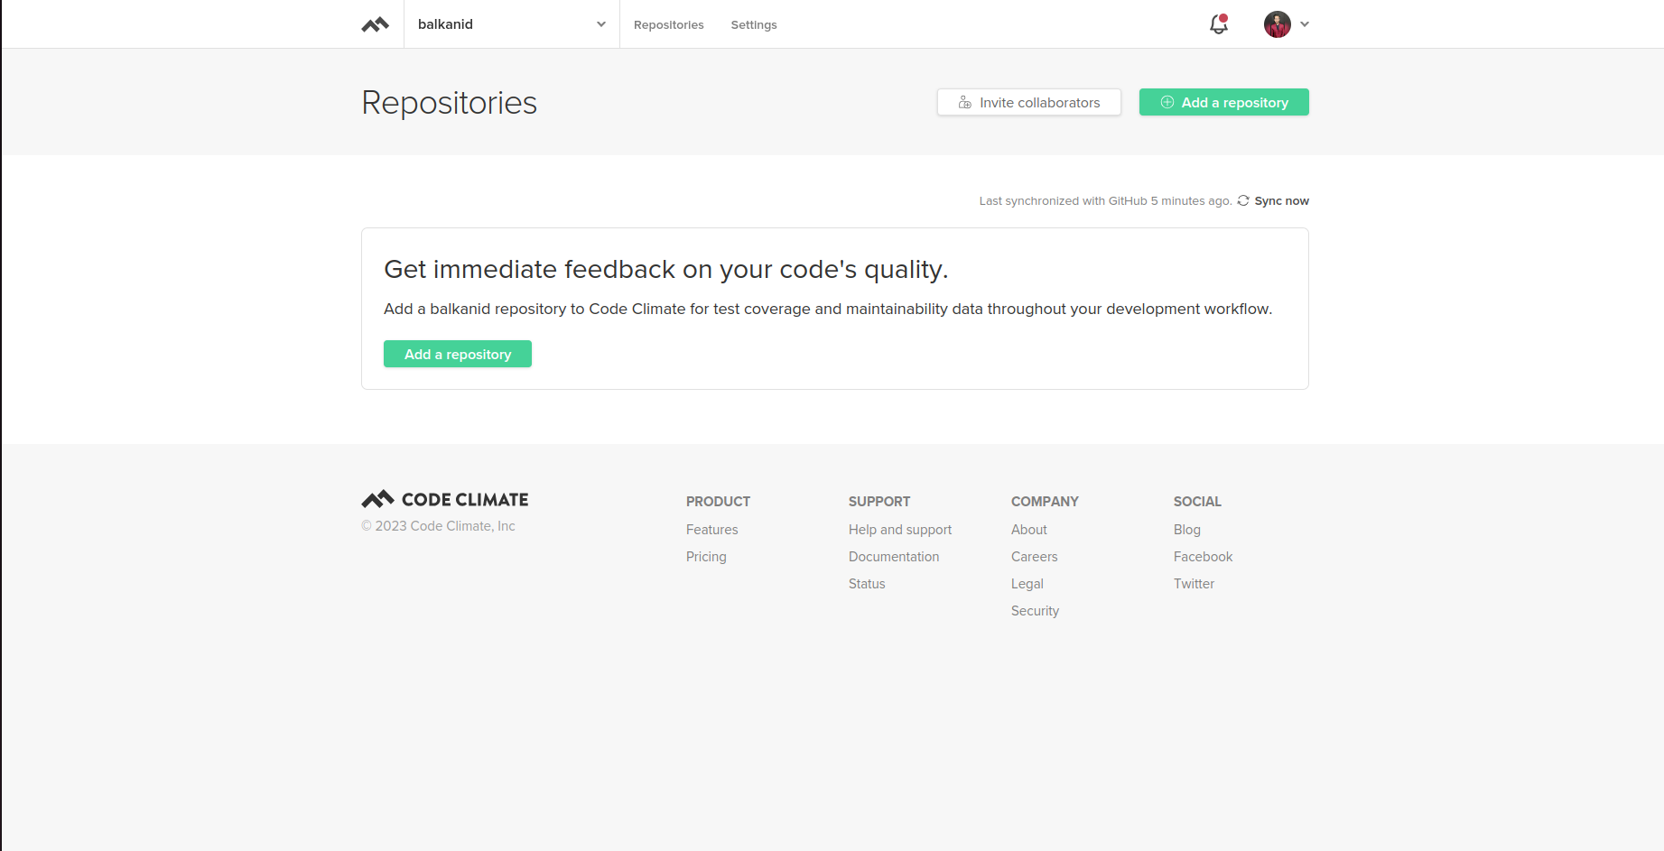Click the top Add a repository button
Image resolution: width=1664 pixels, height=851 pixels.
pos(1223,102)
